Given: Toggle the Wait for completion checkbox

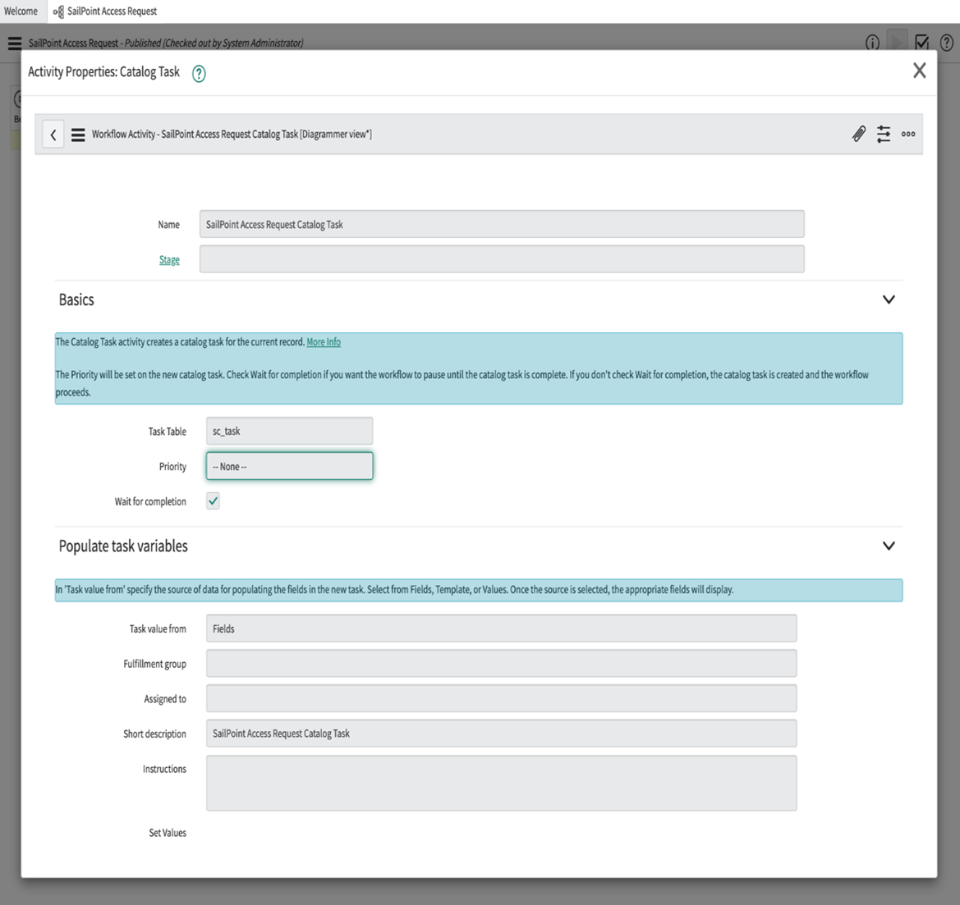Looking at the screenshot, I should [x=213, y=501].
